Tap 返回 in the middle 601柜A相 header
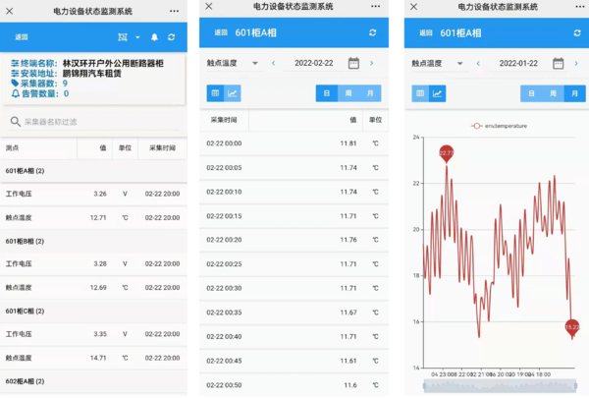 click(221, 32)
